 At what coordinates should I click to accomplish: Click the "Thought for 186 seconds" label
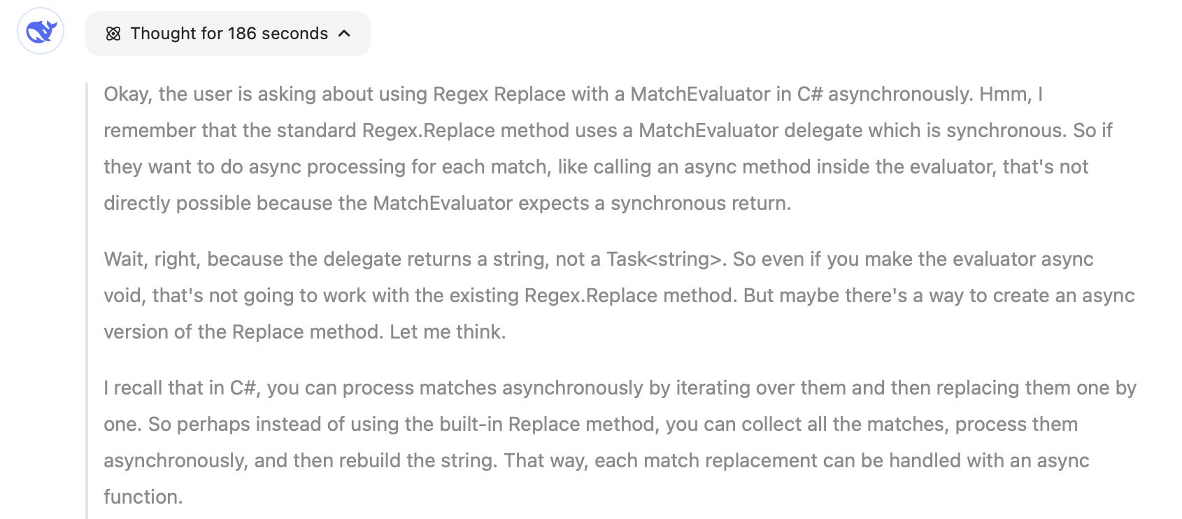coord(229,34)
